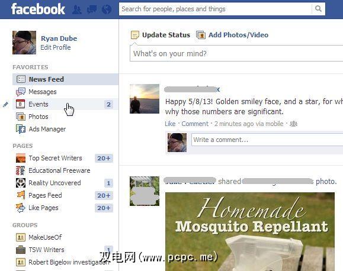The height and width of the screenshot is (271, 343).
Task: Select News Feed in Favorites
Action: point(65,79)
